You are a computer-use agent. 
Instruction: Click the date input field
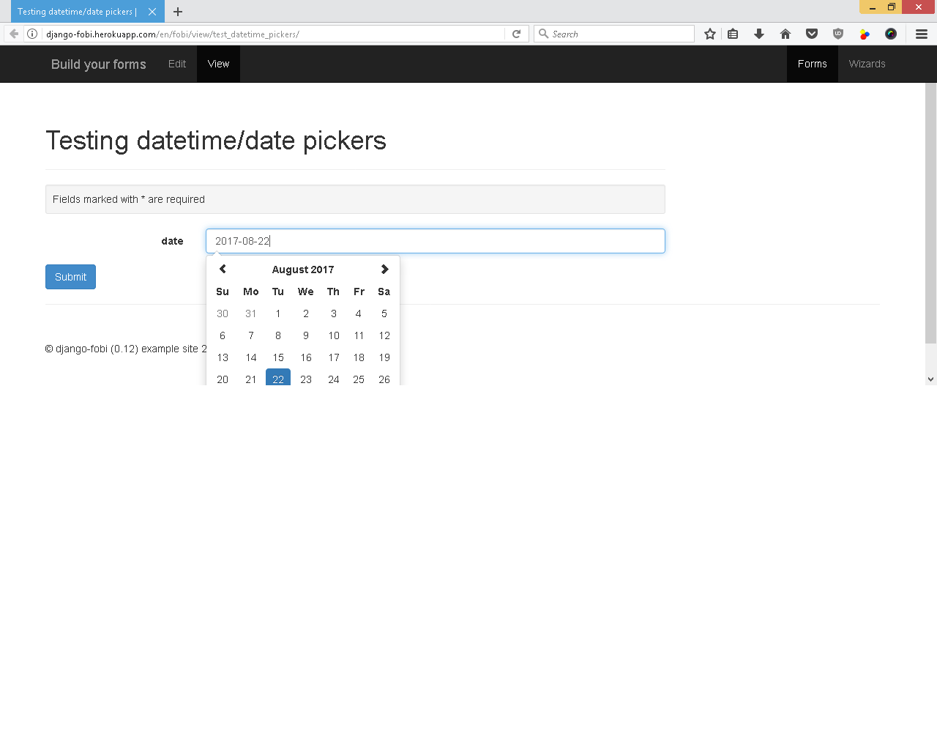coord(436,241)
